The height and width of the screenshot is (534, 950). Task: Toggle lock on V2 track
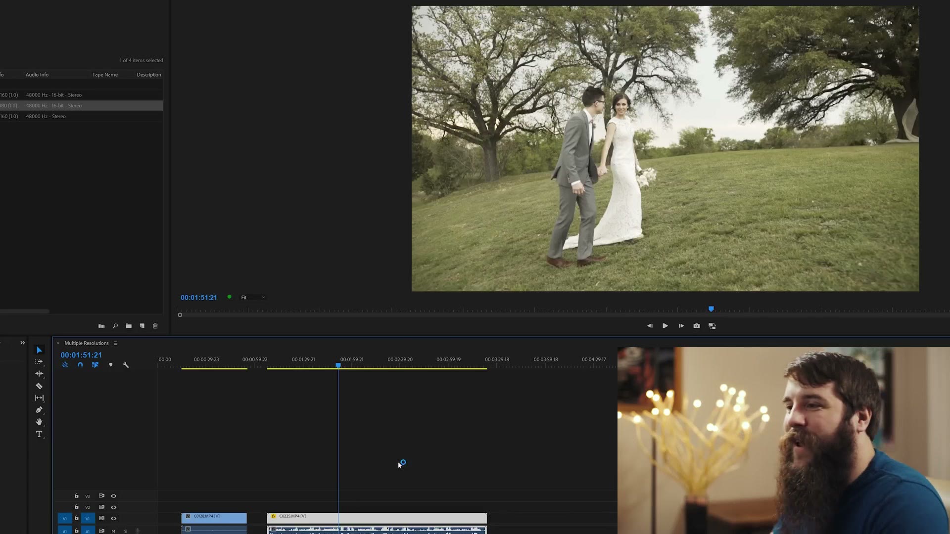pos(77,507)
